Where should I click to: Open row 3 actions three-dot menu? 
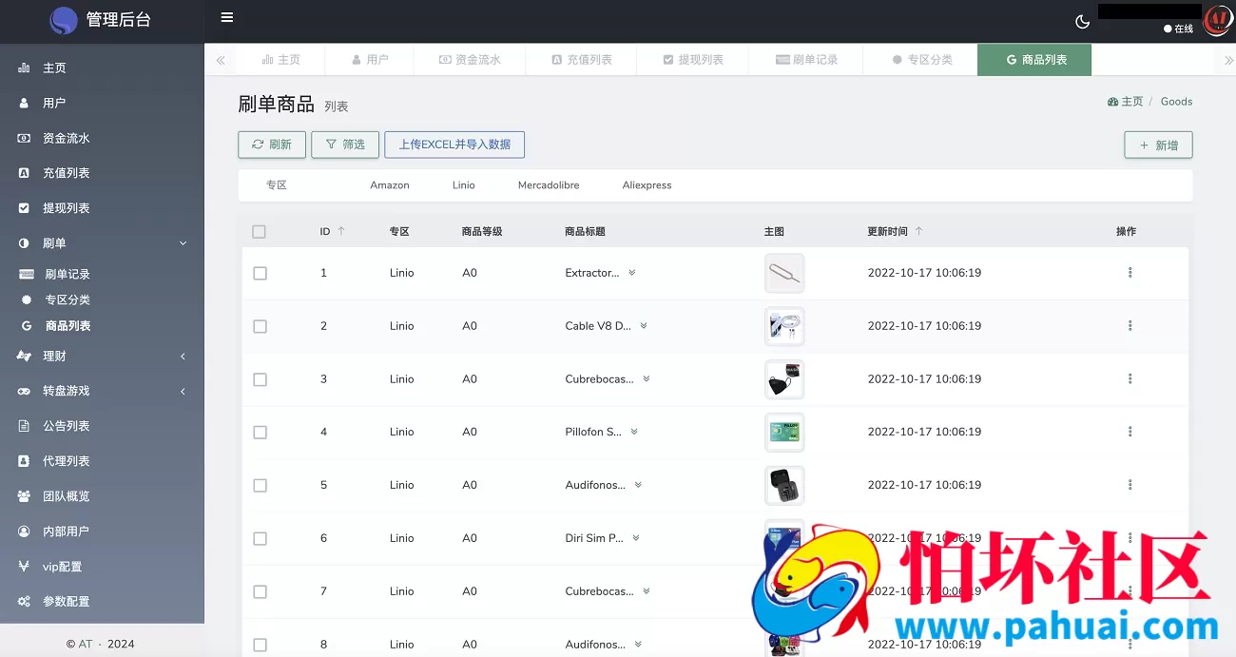[1130, 379]
